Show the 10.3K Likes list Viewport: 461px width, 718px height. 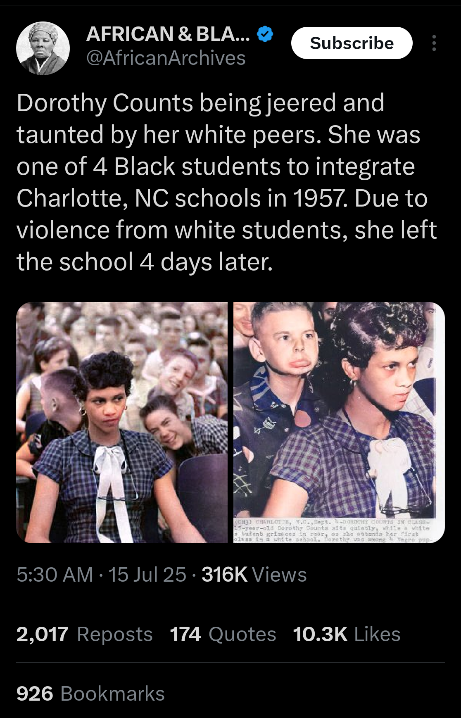[x=347, y=634]
